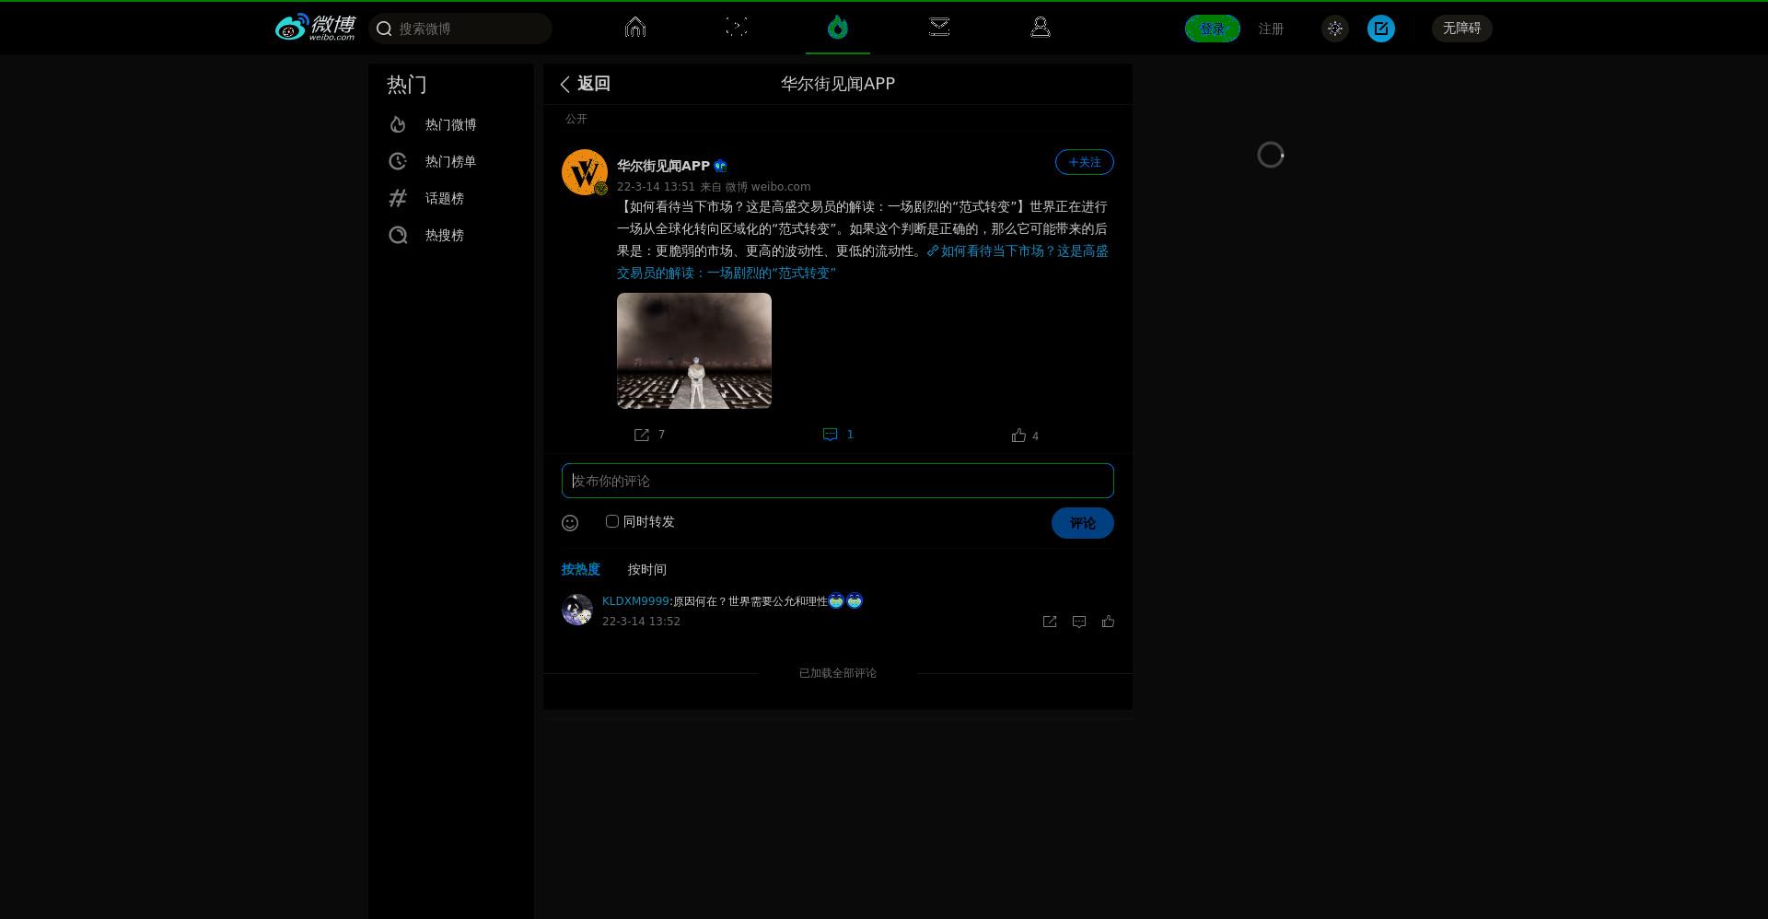The image size is (1768, 919).
Task: Click the 公开 visibility label
Action: tap(576, 119)
